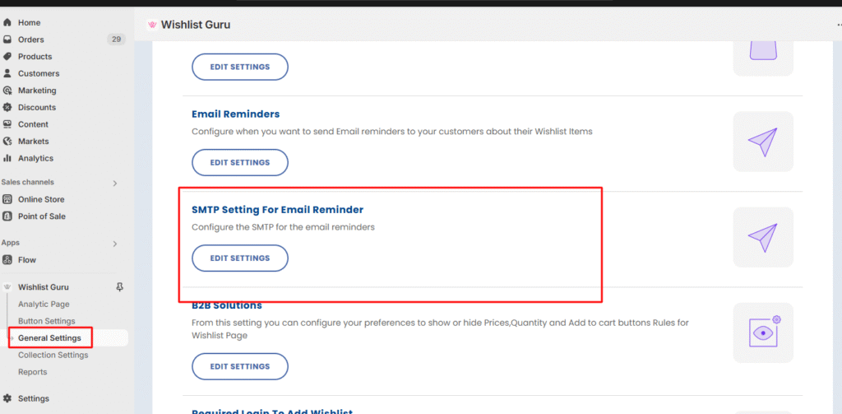Click Edit Settings under SMTP Setting
The height and width of the screenshot is (414, 842).
240,258
